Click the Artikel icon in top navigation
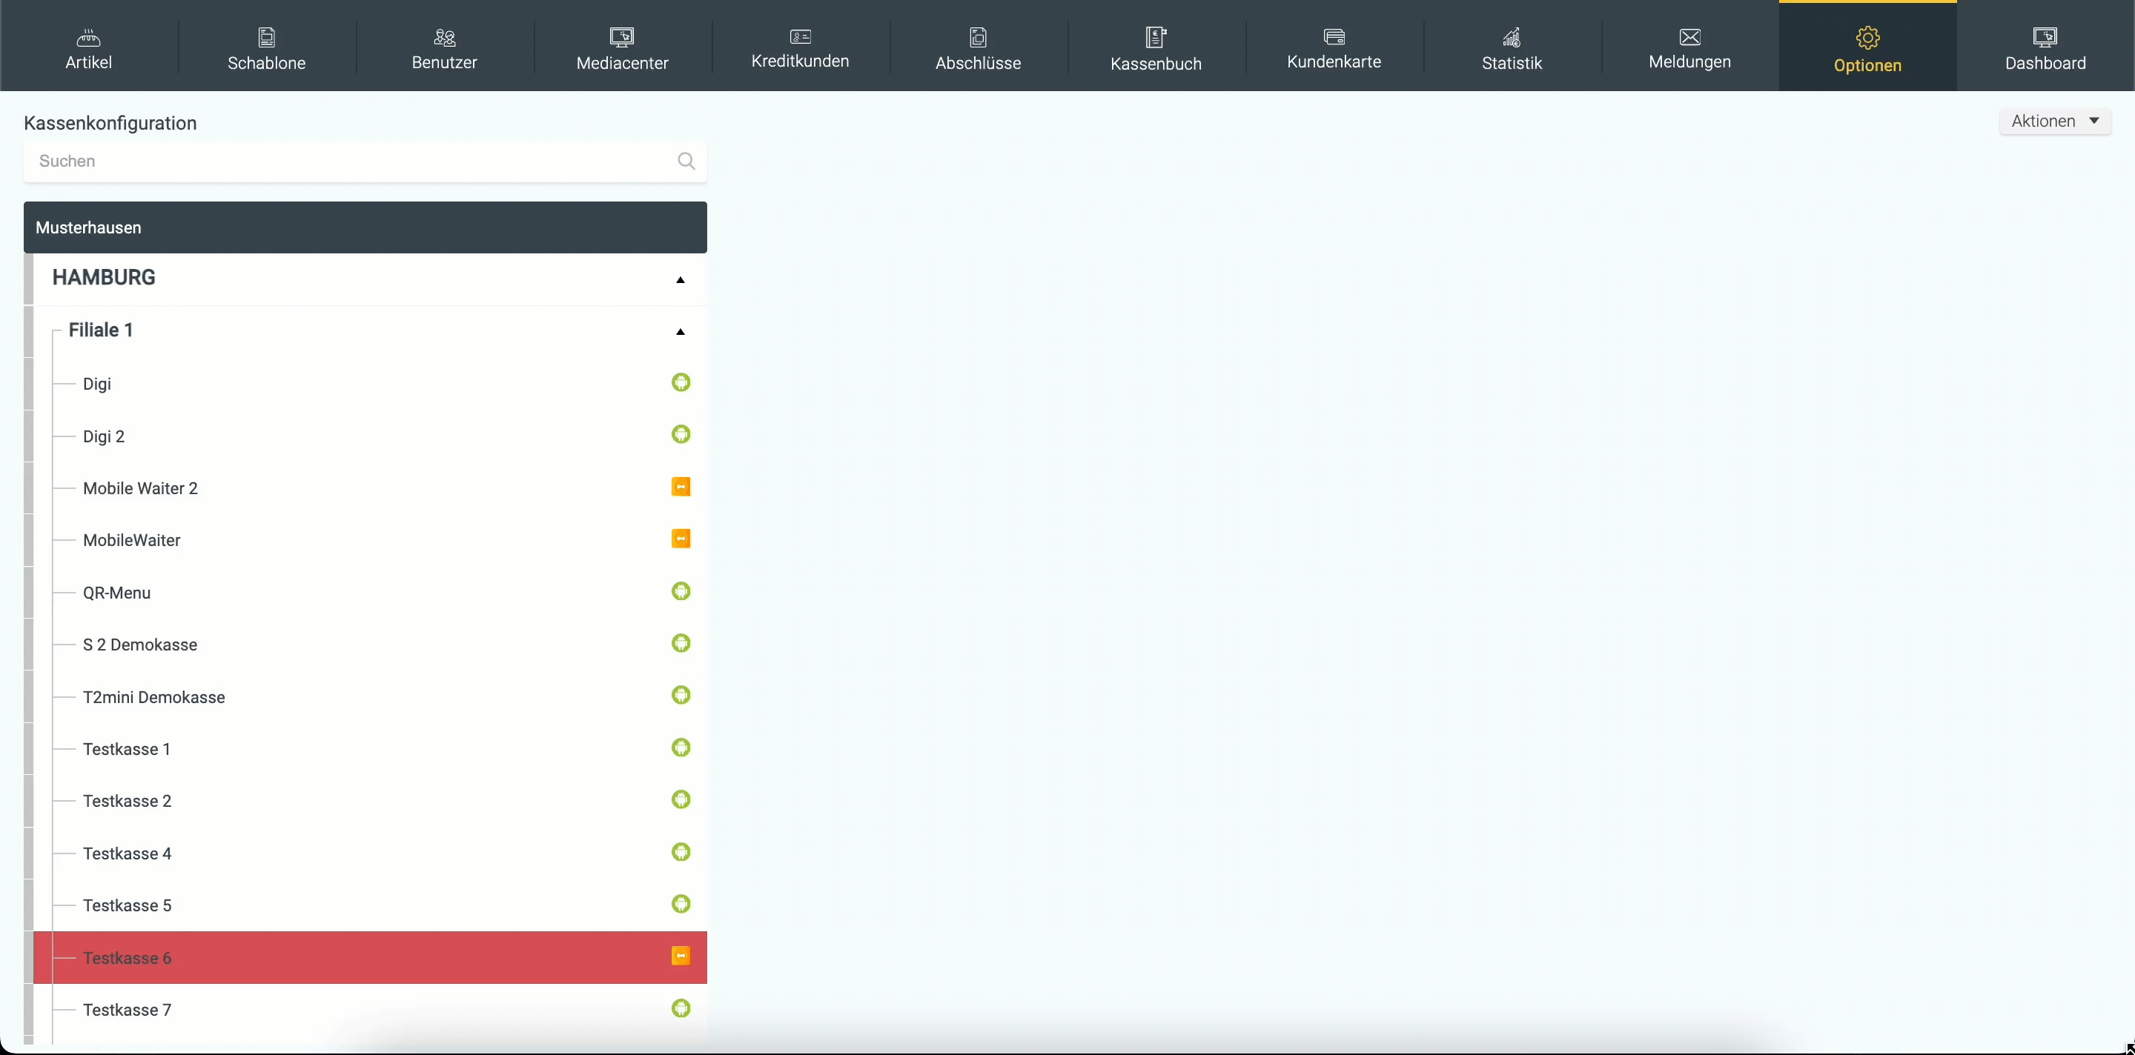This screenshot has height=1055, width=2135. (88, 37)
